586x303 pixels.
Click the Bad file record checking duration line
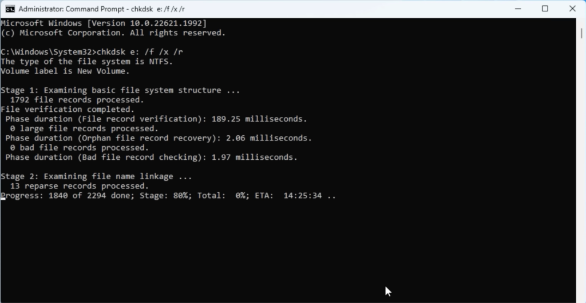pos(151,157)
